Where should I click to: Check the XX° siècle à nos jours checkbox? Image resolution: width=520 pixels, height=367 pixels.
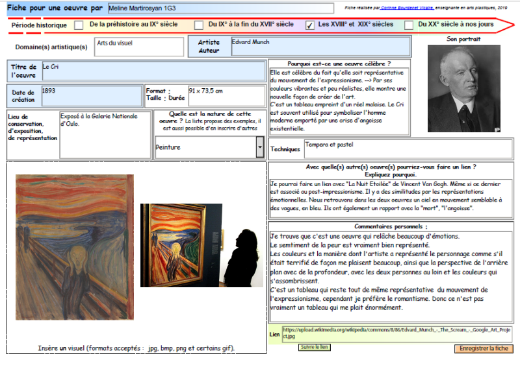(409, 25)
